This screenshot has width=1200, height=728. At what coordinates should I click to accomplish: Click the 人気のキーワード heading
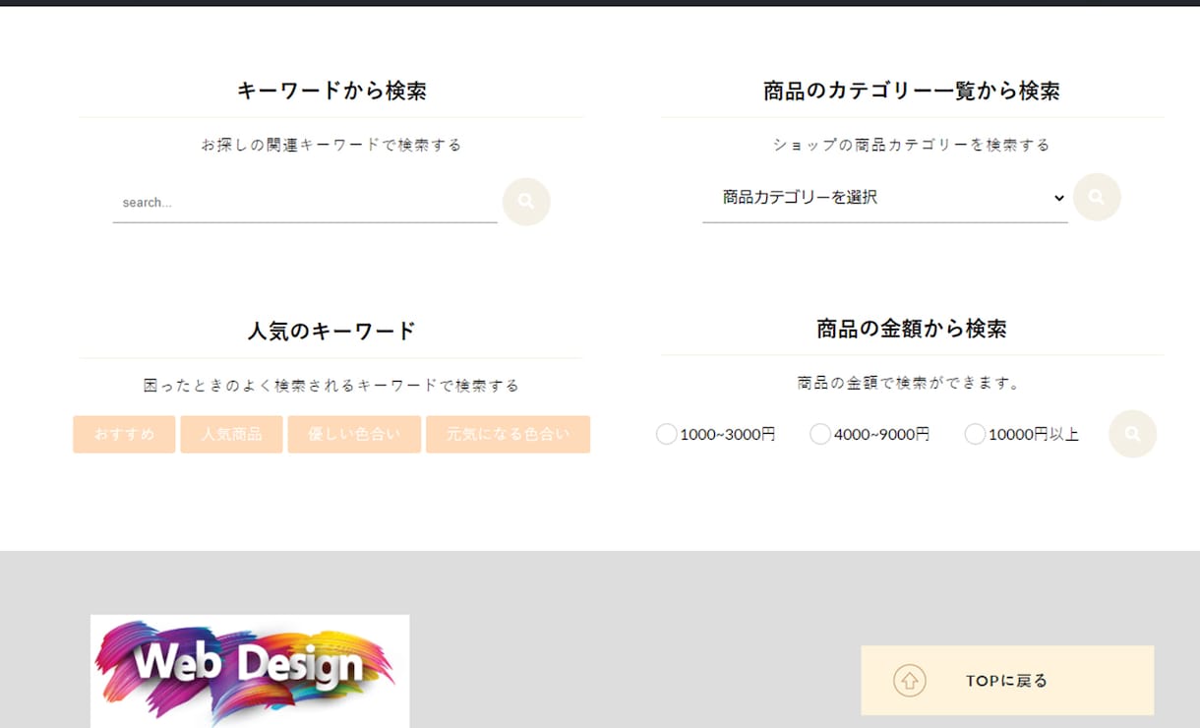click(331, 331)
